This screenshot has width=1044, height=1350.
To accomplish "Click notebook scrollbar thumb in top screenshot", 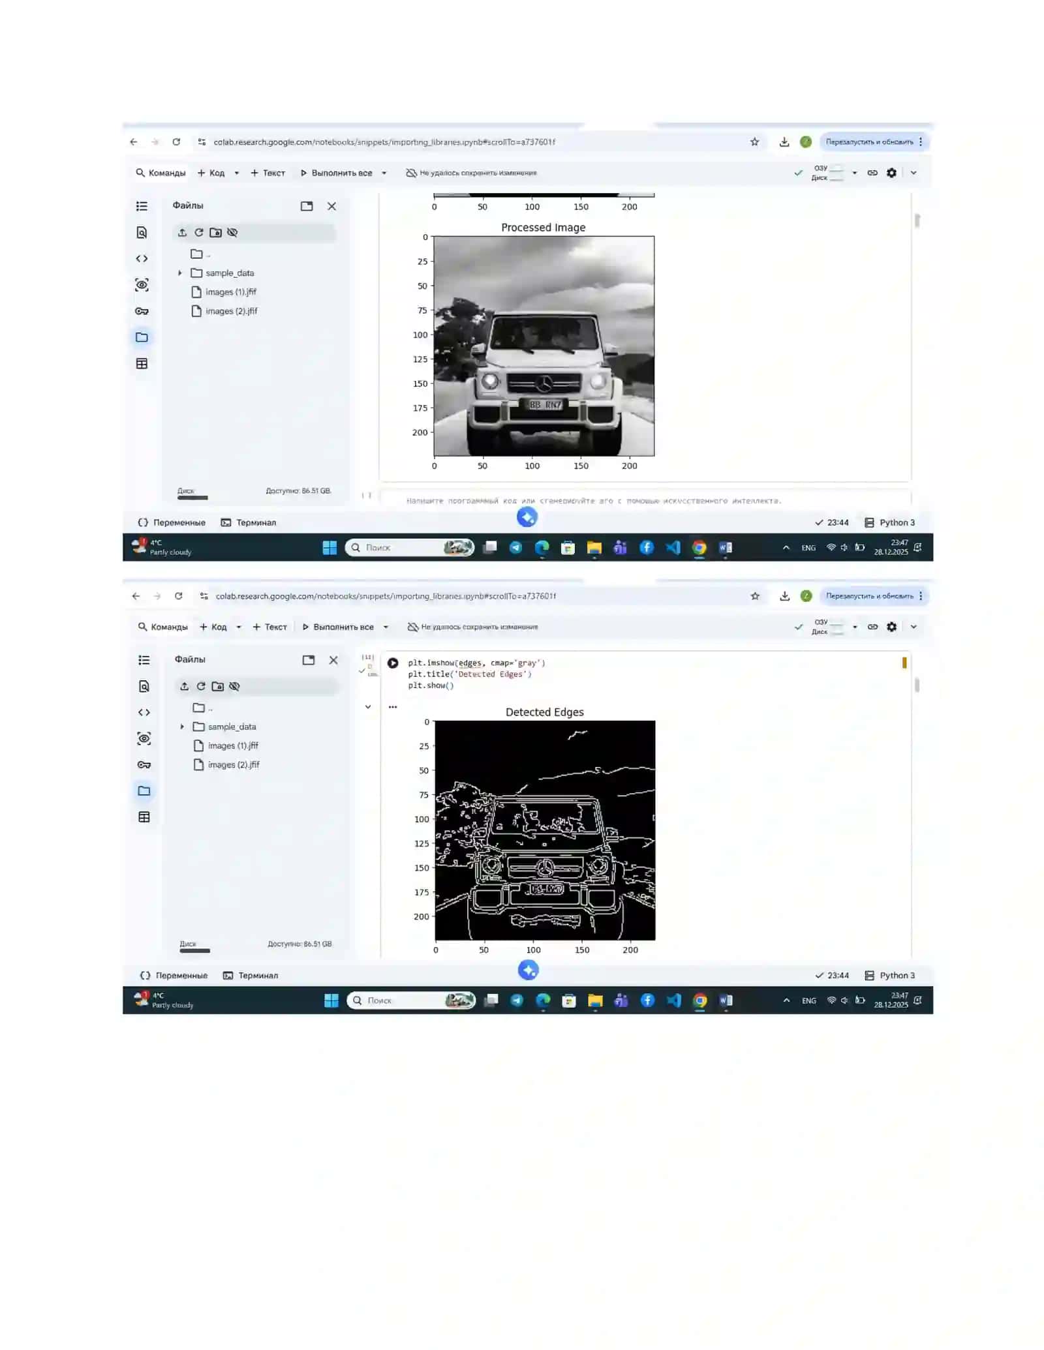I will [x=917, y=220].
